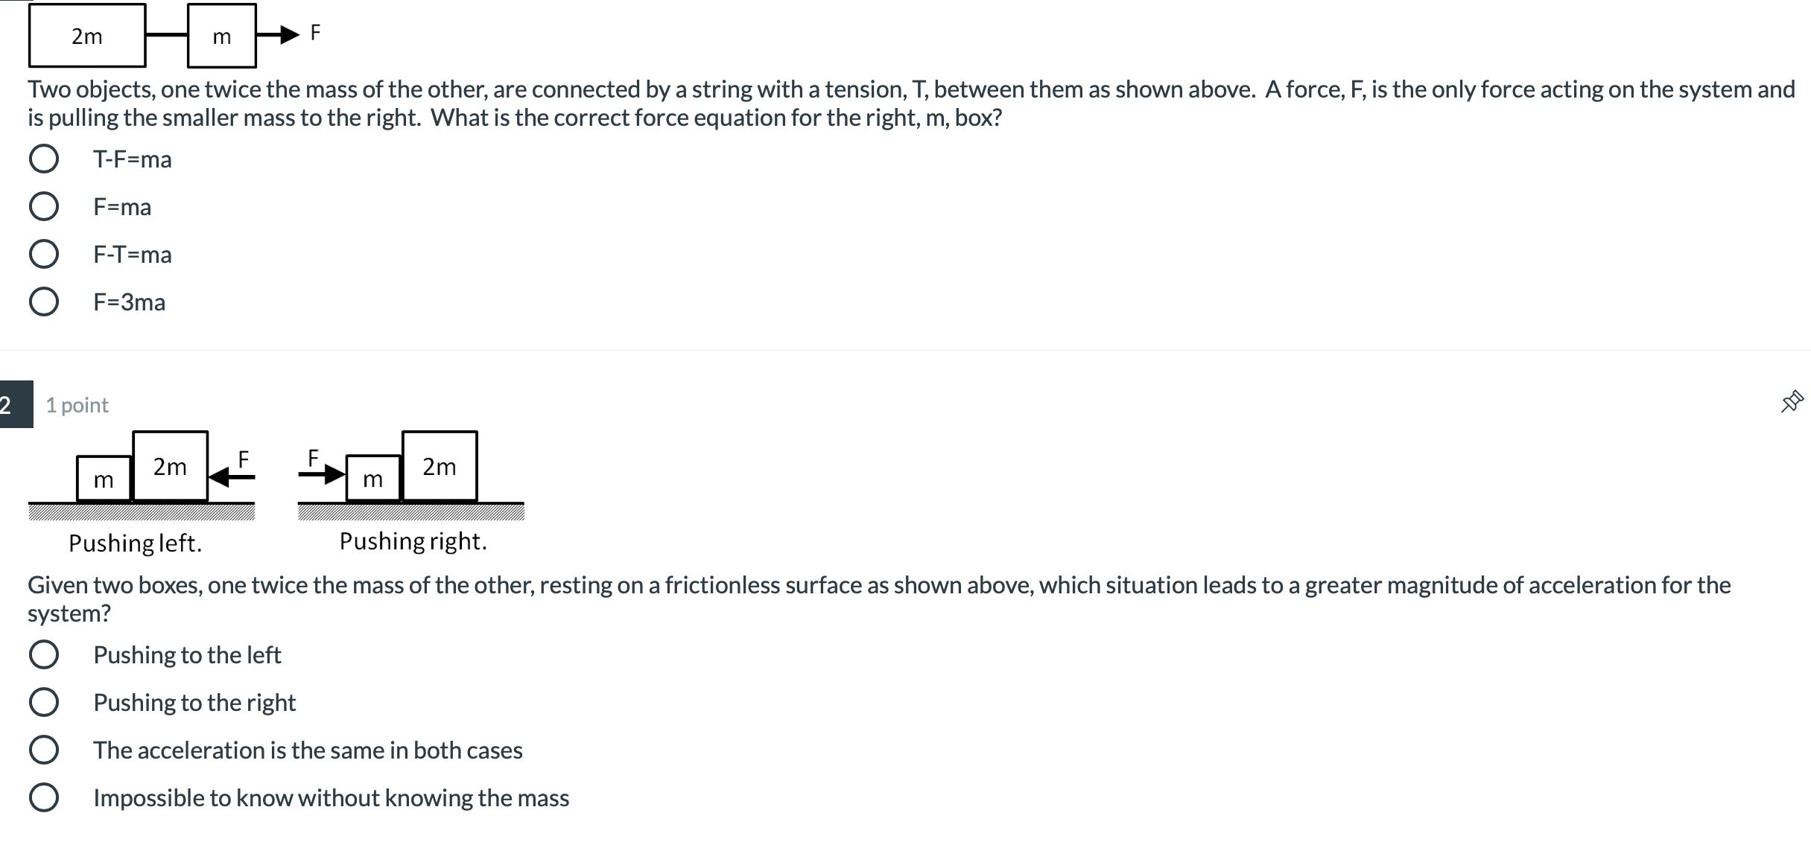The width and height of the screenshot is (1811, 842).
Task: Click the m block in the string diagram
Action: (221, 36)
